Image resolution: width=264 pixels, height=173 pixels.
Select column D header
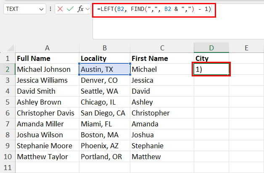coord(211,48)
